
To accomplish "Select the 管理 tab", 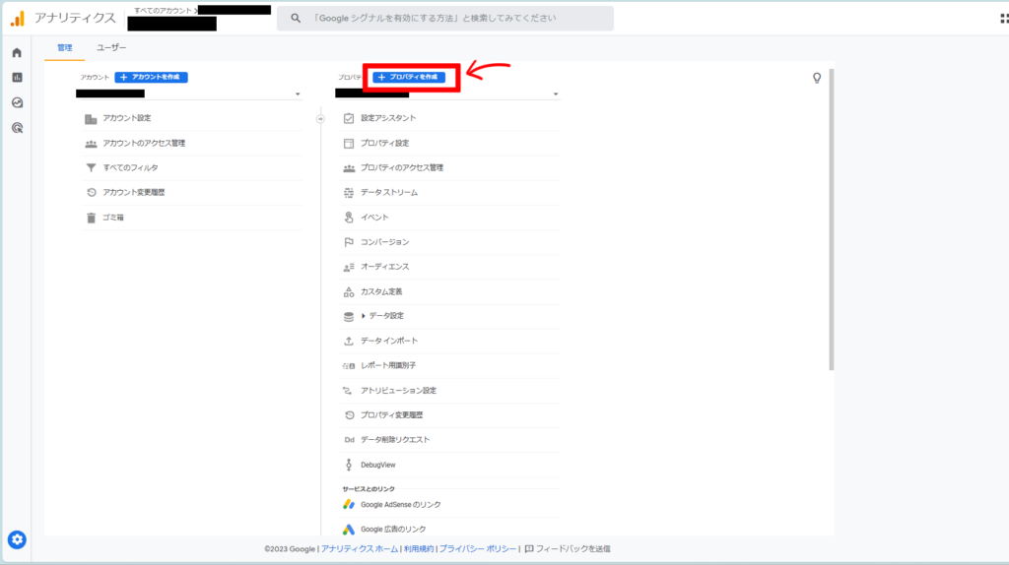I will 65,47.
